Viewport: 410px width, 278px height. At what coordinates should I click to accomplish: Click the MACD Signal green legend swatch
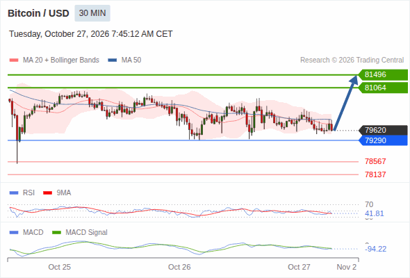pyautogui.click(x=56, y=233)
